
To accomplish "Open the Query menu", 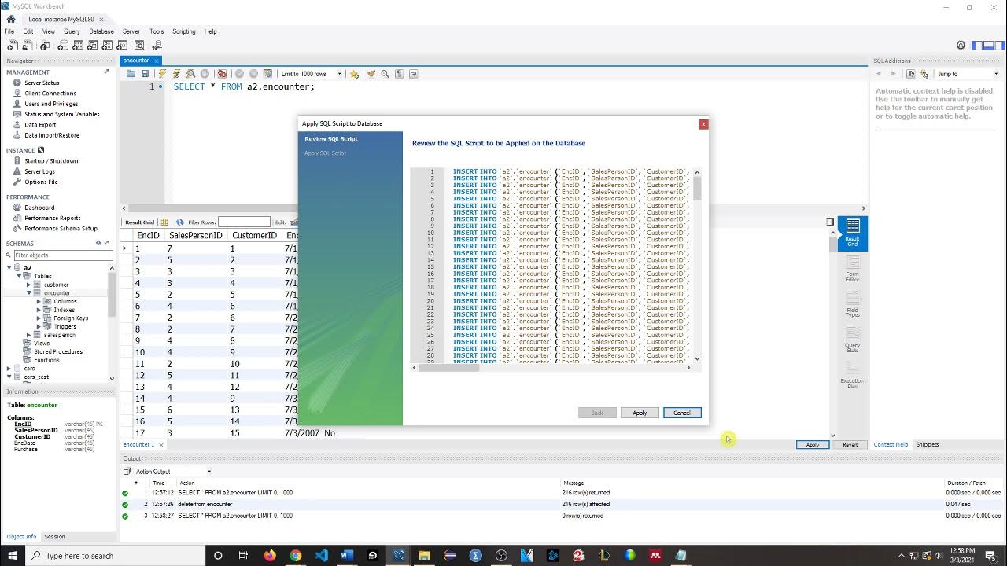I will pyautogui.click(x=72, y=31).
